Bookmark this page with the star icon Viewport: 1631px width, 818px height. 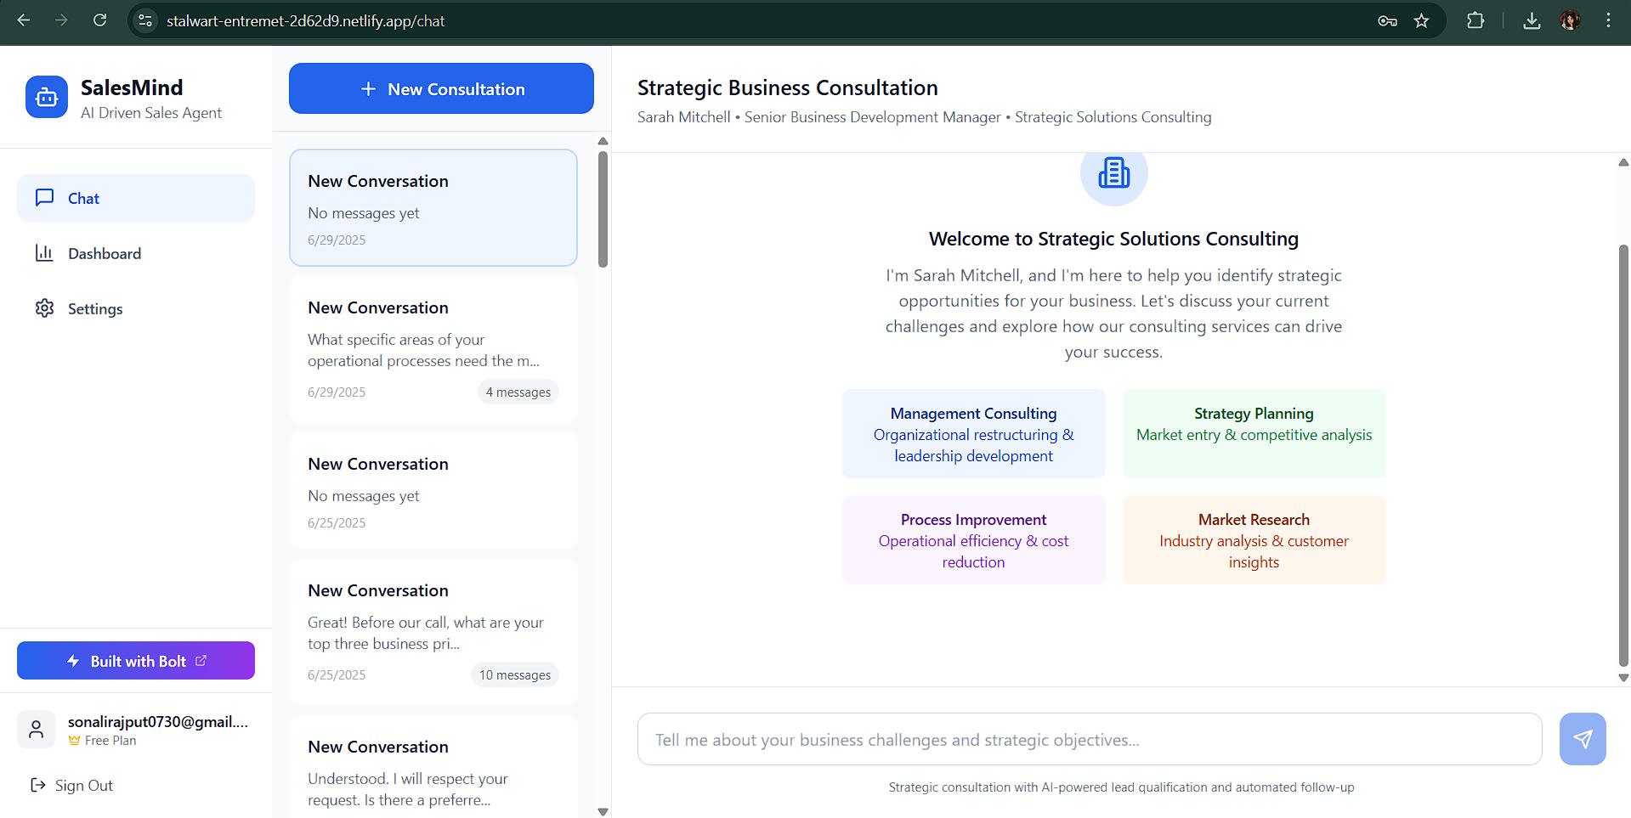pos(1421,20)
